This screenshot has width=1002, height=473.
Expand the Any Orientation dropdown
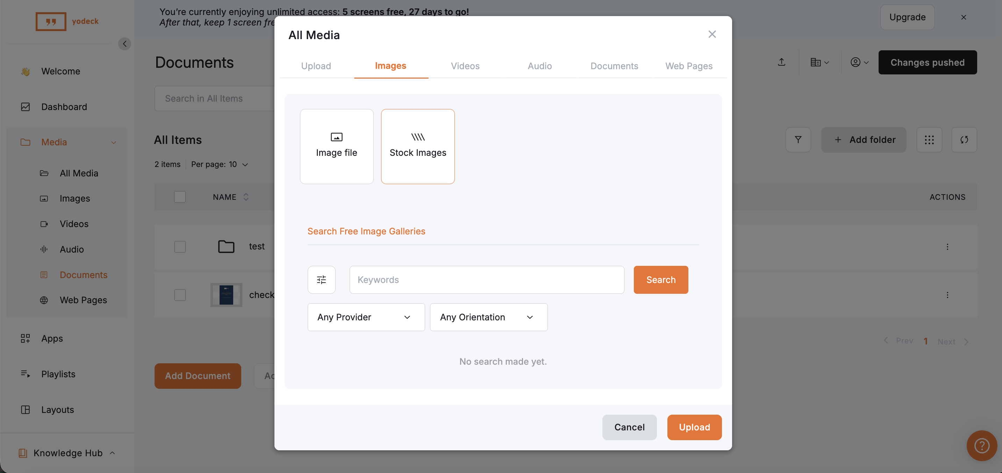click(488, 317)
